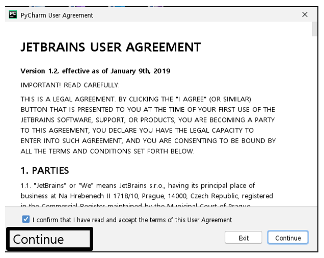
Task: Click the 'Version 1.2, effective as of January 9th, 2019' line
Action: pos(95,71)
